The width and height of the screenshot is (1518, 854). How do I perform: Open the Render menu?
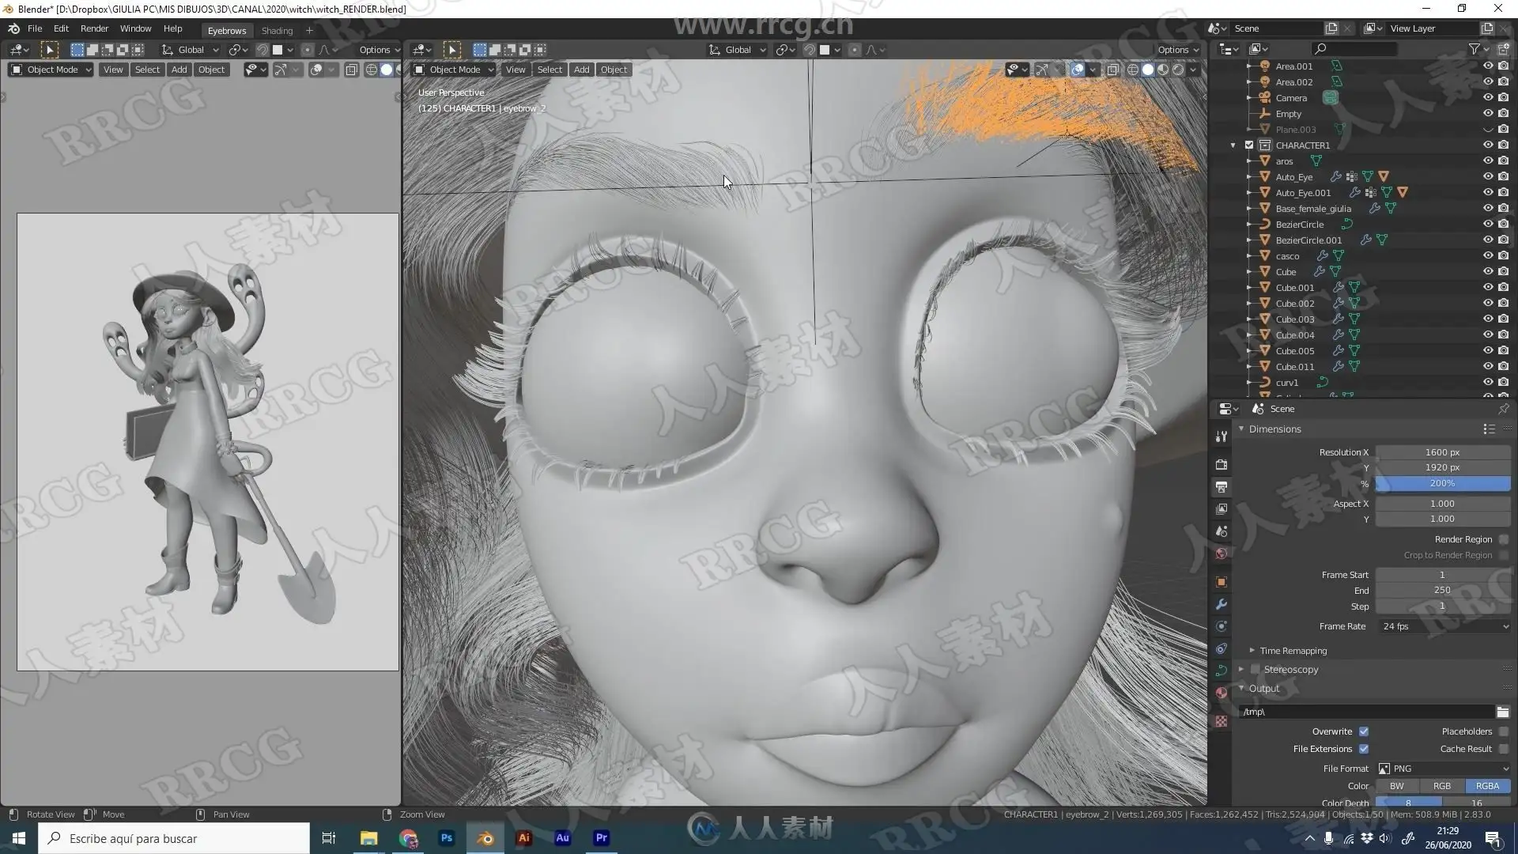[x=94, y=28]
